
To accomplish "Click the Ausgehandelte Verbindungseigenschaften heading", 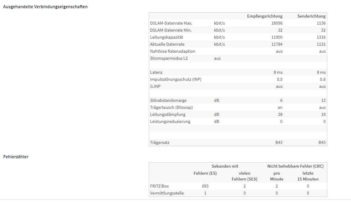I will click(x=45, y=7).
